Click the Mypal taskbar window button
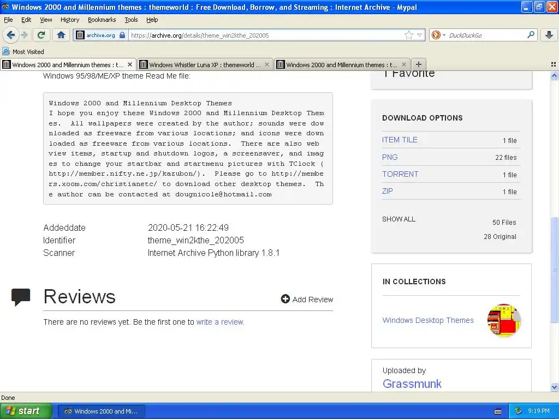This screenshot has height=419, width=559. 101,411
